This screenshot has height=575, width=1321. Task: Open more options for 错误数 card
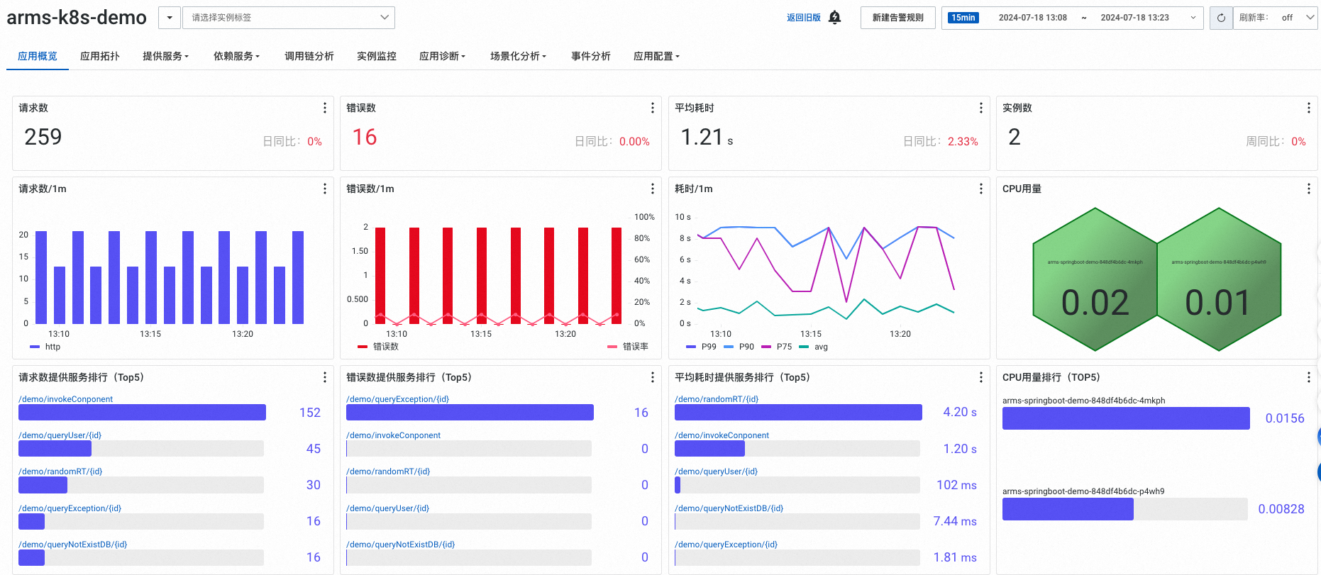[x=653, y=108]
